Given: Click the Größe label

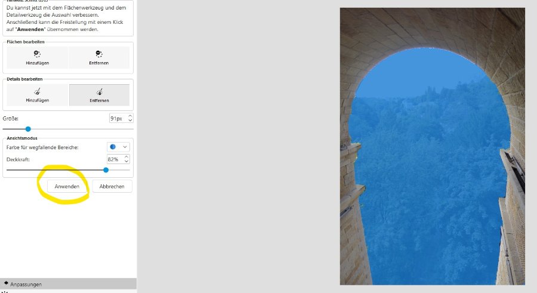Looking at the screenshot, I should [11, 119].
